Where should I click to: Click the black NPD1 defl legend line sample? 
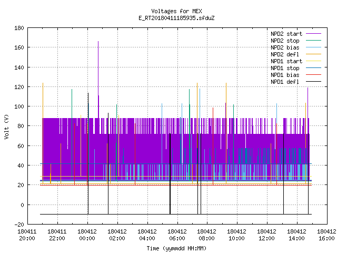[313, 82]
